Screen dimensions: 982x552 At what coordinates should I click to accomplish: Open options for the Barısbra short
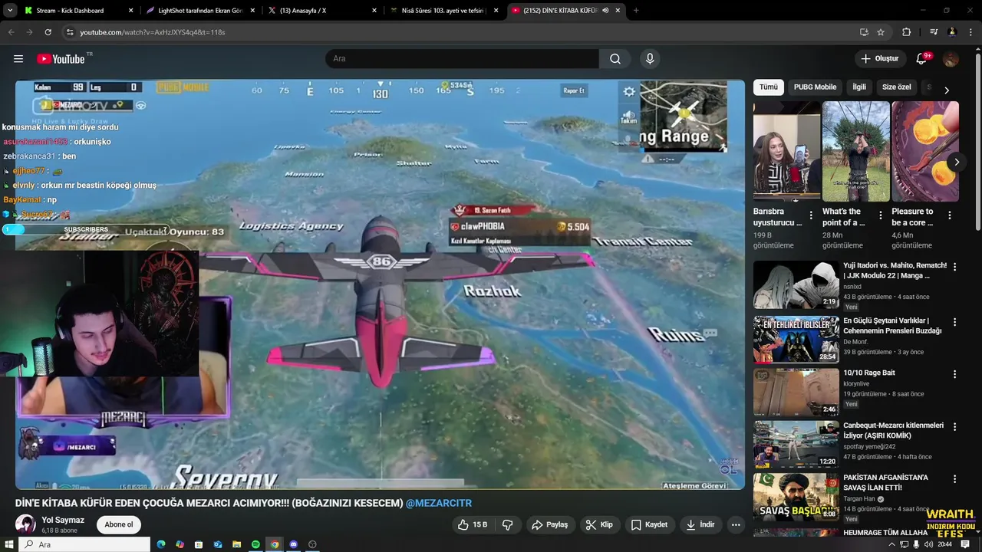pyautogui.click(x=811, y=216)
